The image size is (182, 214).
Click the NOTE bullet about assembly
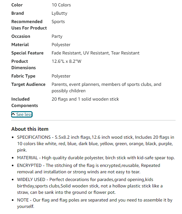pyautogui.click(x=95, y=203)
